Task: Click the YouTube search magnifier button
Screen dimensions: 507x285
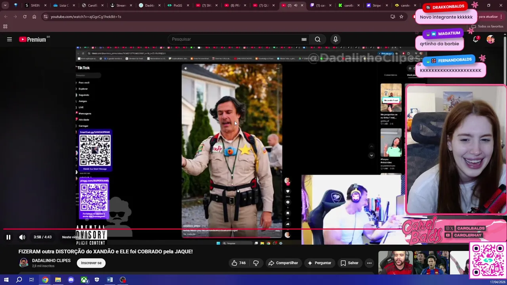Action: 318,39
